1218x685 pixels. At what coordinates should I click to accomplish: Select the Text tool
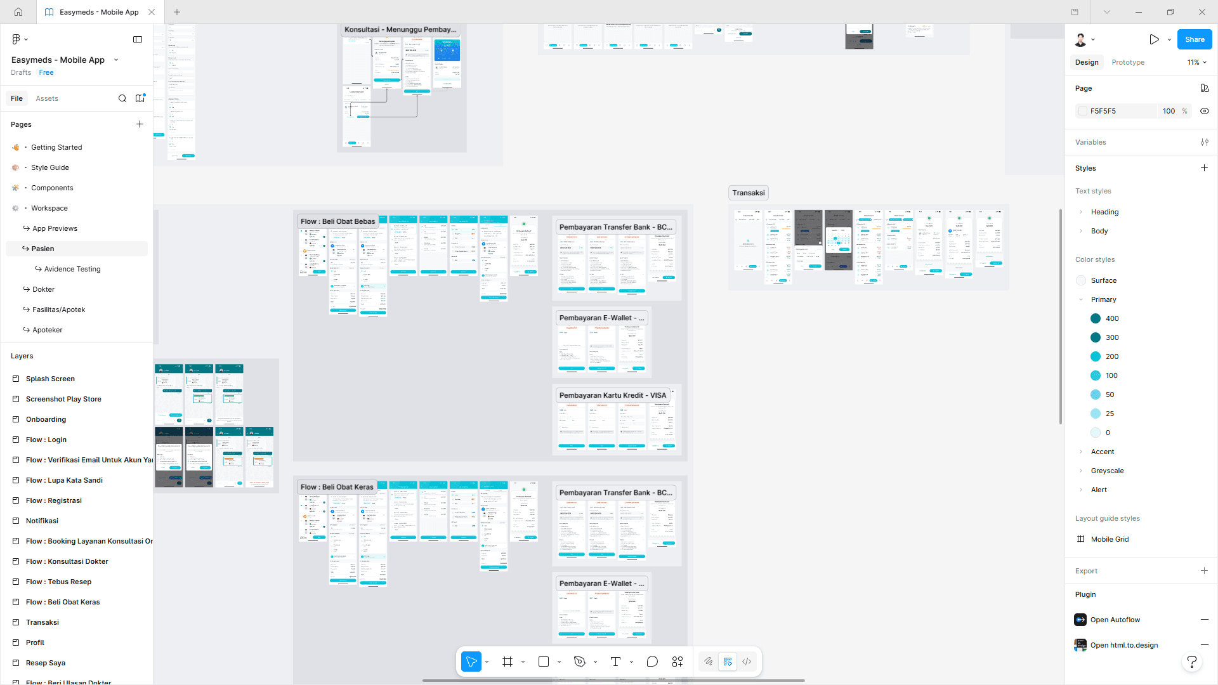(x=615, y=662)
